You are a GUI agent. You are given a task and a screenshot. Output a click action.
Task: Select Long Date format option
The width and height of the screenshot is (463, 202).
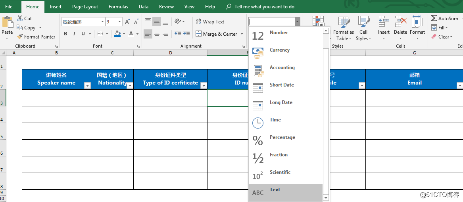coord(286,106)
